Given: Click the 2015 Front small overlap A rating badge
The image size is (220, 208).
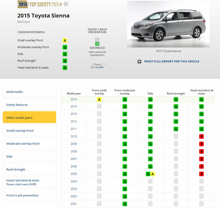Looking at the screenshot, I should 99,99.
